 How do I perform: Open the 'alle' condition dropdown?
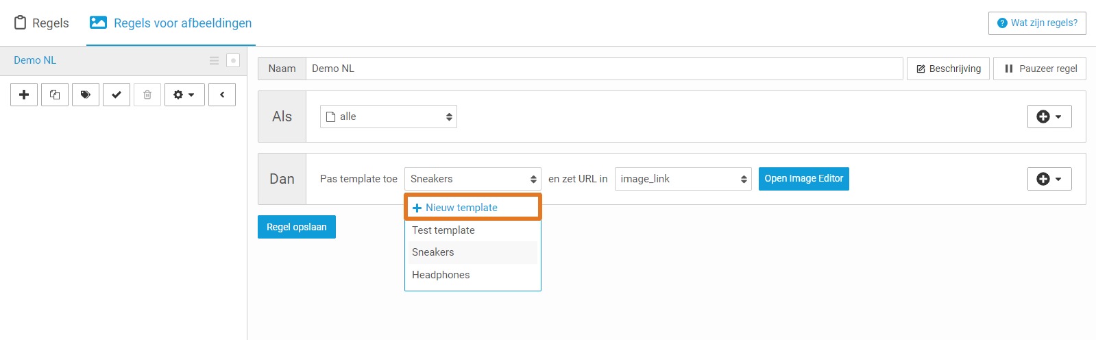389,117
